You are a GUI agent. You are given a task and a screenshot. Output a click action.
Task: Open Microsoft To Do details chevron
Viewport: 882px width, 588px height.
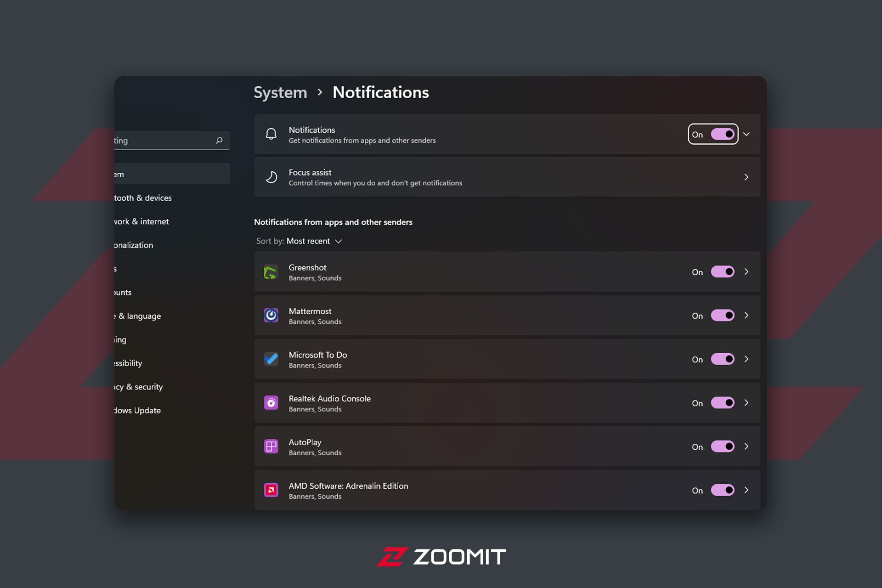tap(746, 359)
